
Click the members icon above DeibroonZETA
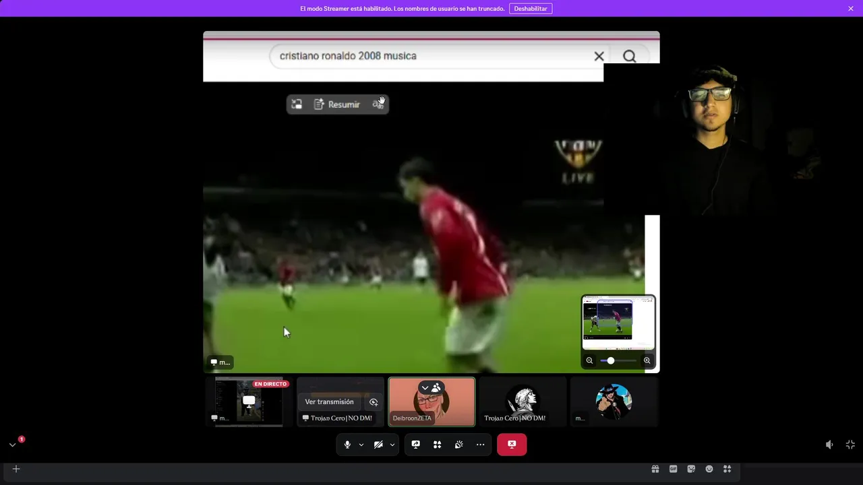click(436, 388)
